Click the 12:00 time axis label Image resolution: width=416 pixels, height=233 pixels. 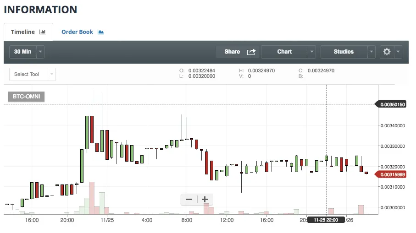pyautogui.click(x=227, y=220)
